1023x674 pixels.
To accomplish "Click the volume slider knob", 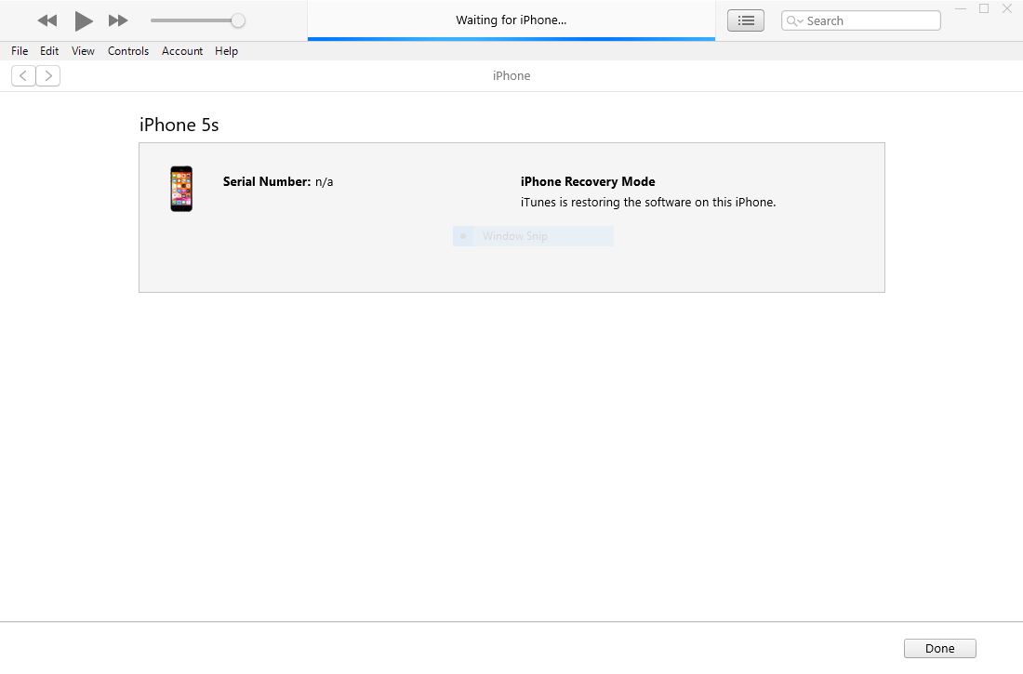I will point(238,20).
